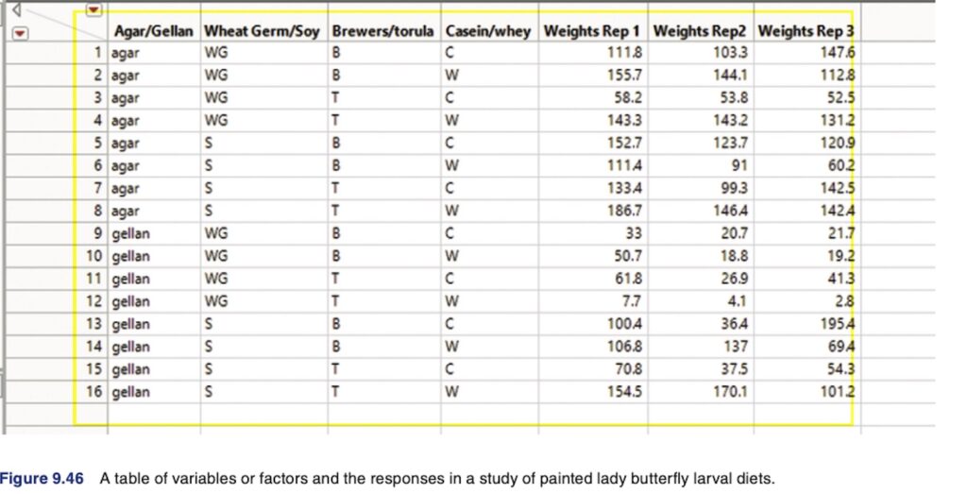
Task: Open the rows red triangle menu
Action: [x=20, y=32]
